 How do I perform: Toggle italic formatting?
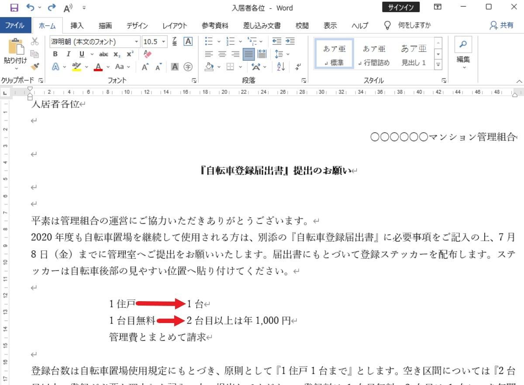[68, 54]
